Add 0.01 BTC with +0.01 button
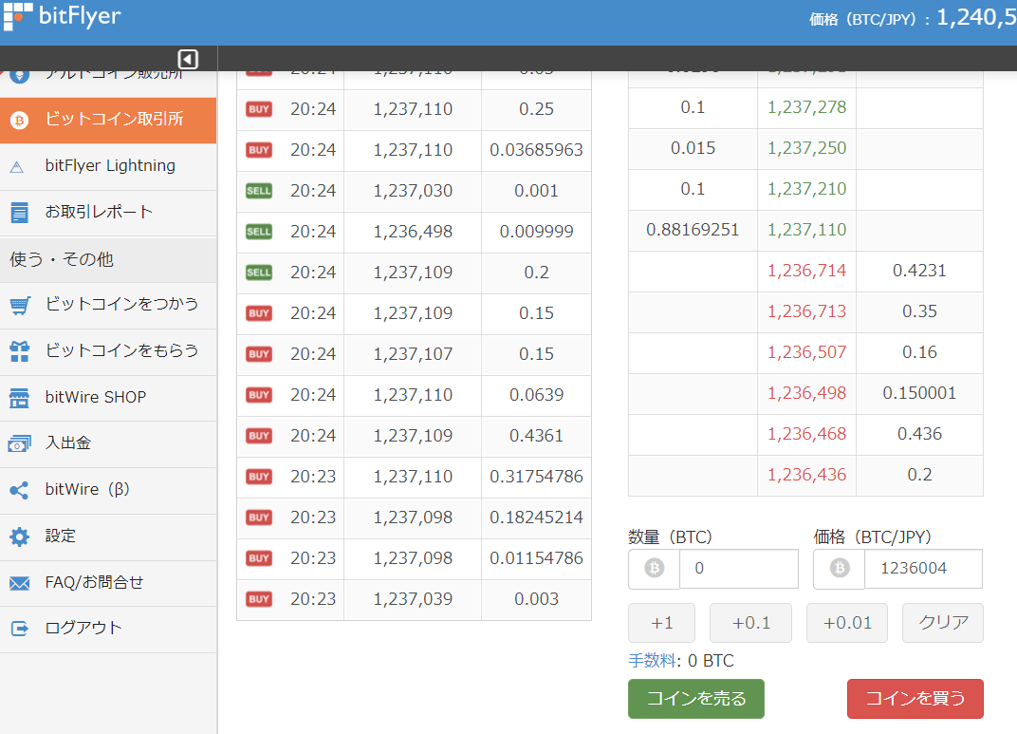This screenshot has height=734, width=1017. (847, 623)
